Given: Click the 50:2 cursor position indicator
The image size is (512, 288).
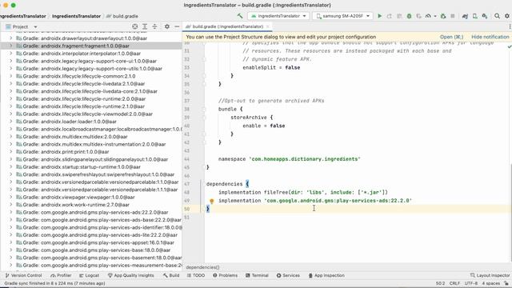Looking at the screenshot, I should pyautogui.click(x=440, y=283).
